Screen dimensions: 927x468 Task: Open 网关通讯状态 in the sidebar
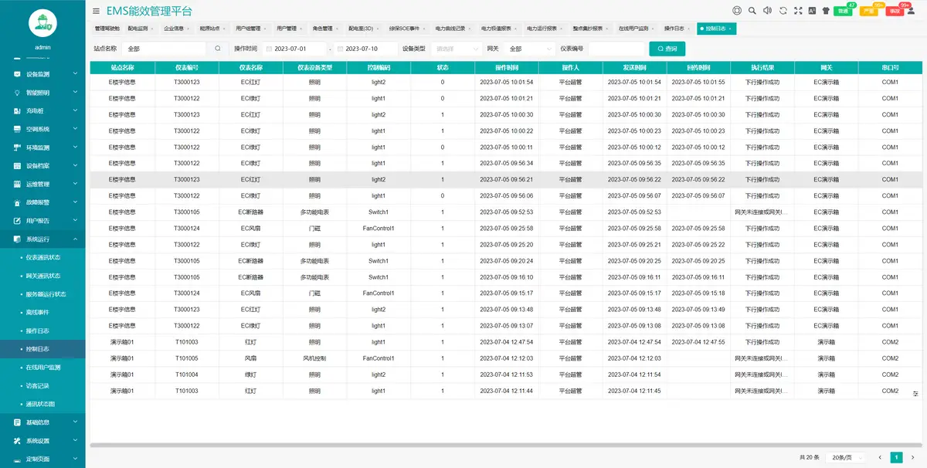pos(43,276)
